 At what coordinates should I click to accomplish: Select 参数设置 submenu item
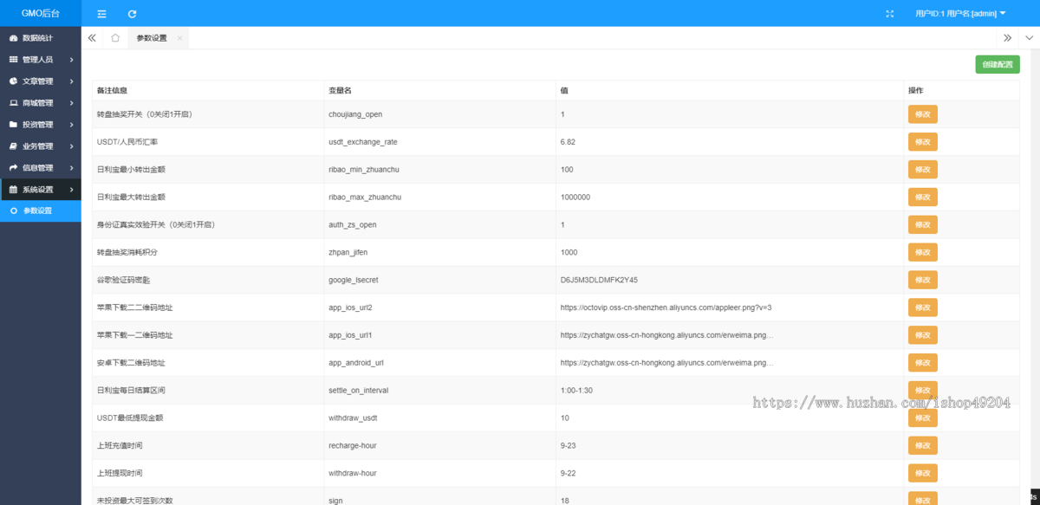point(41,210)
